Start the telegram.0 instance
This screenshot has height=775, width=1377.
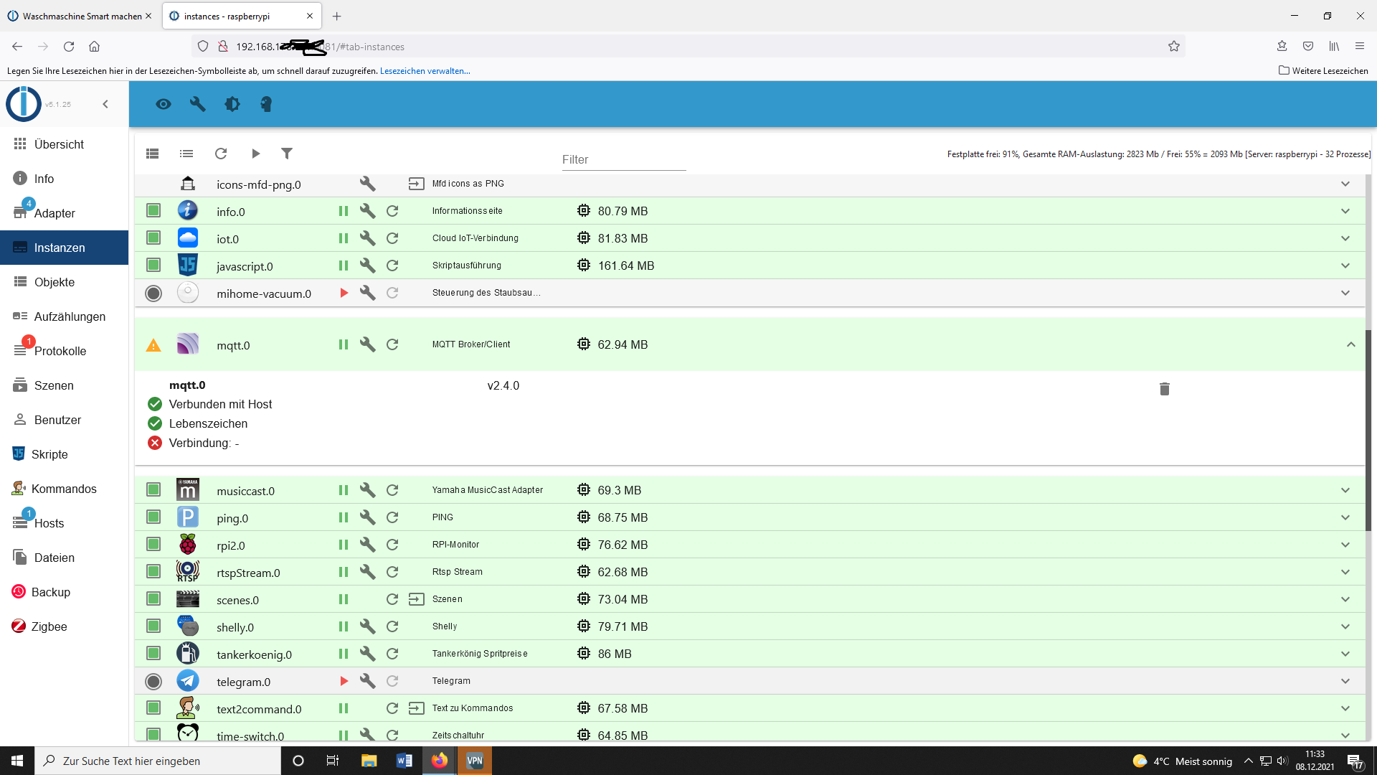344,681
